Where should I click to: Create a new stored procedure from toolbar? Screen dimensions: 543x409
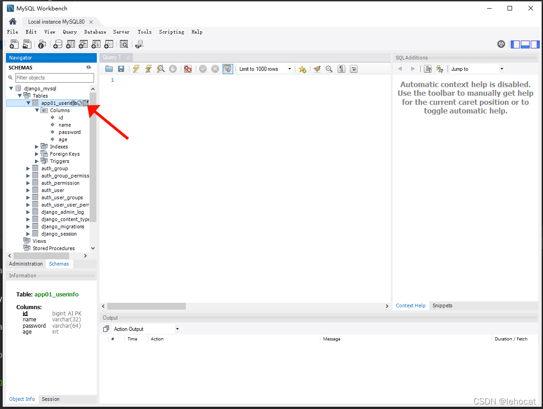(96, 44)
